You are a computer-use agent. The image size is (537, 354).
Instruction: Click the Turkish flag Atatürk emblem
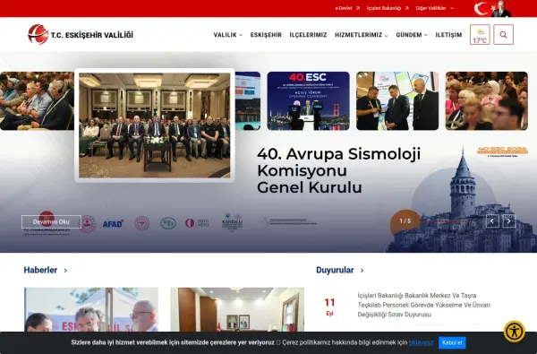click(x=492, y=9)
